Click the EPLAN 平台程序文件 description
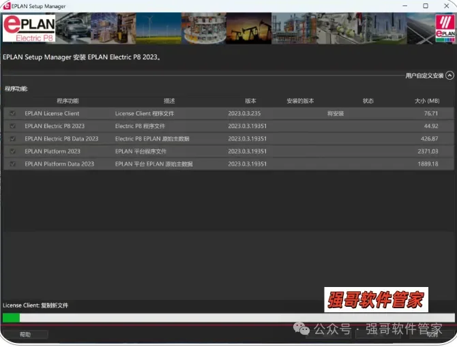This screenshot has width=457, height=347. [141, 151]
